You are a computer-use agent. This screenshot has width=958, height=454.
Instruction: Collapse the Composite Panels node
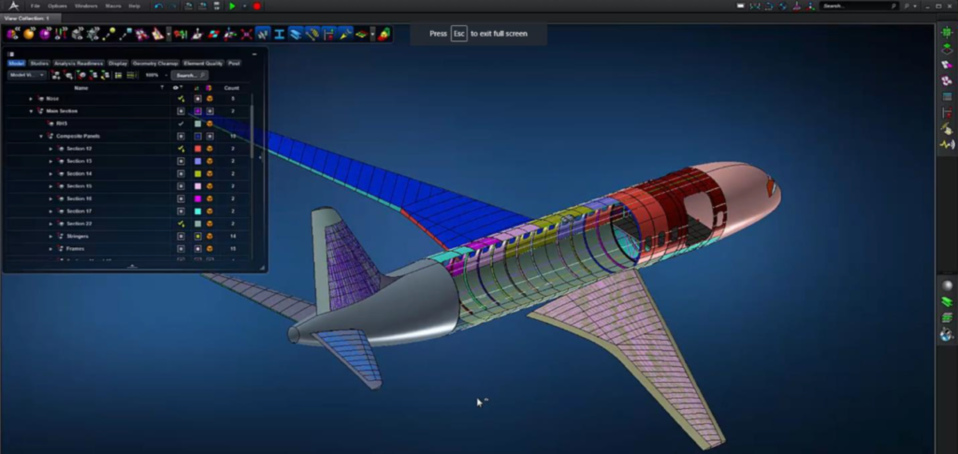[41, 136]
